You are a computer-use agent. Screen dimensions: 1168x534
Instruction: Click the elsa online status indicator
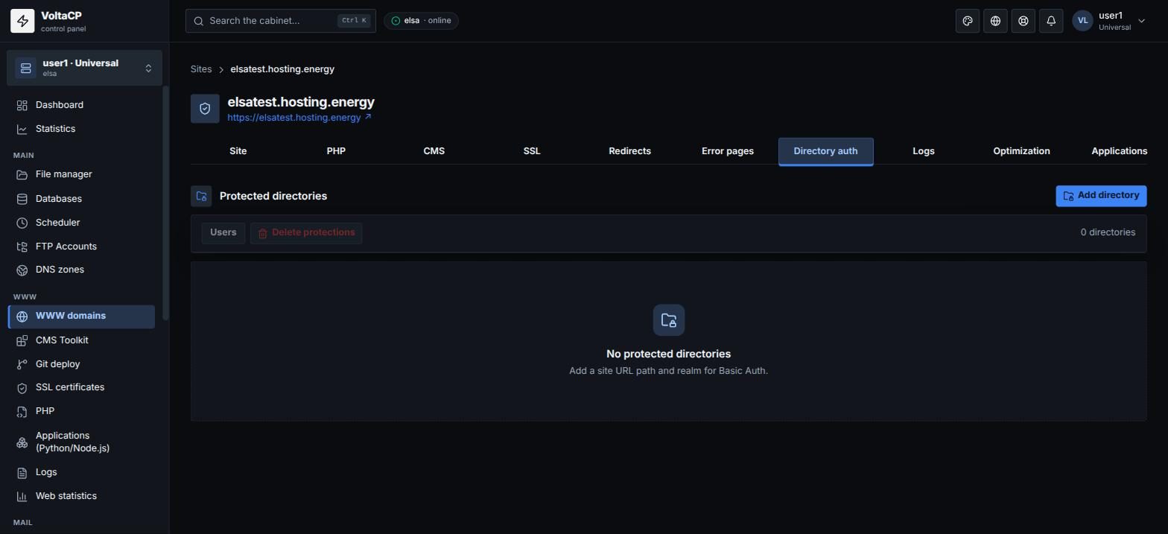click(421, 21)
